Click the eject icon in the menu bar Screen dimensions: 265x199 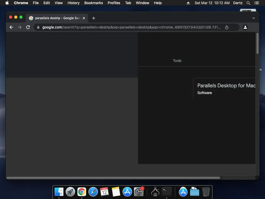[188, 3]
